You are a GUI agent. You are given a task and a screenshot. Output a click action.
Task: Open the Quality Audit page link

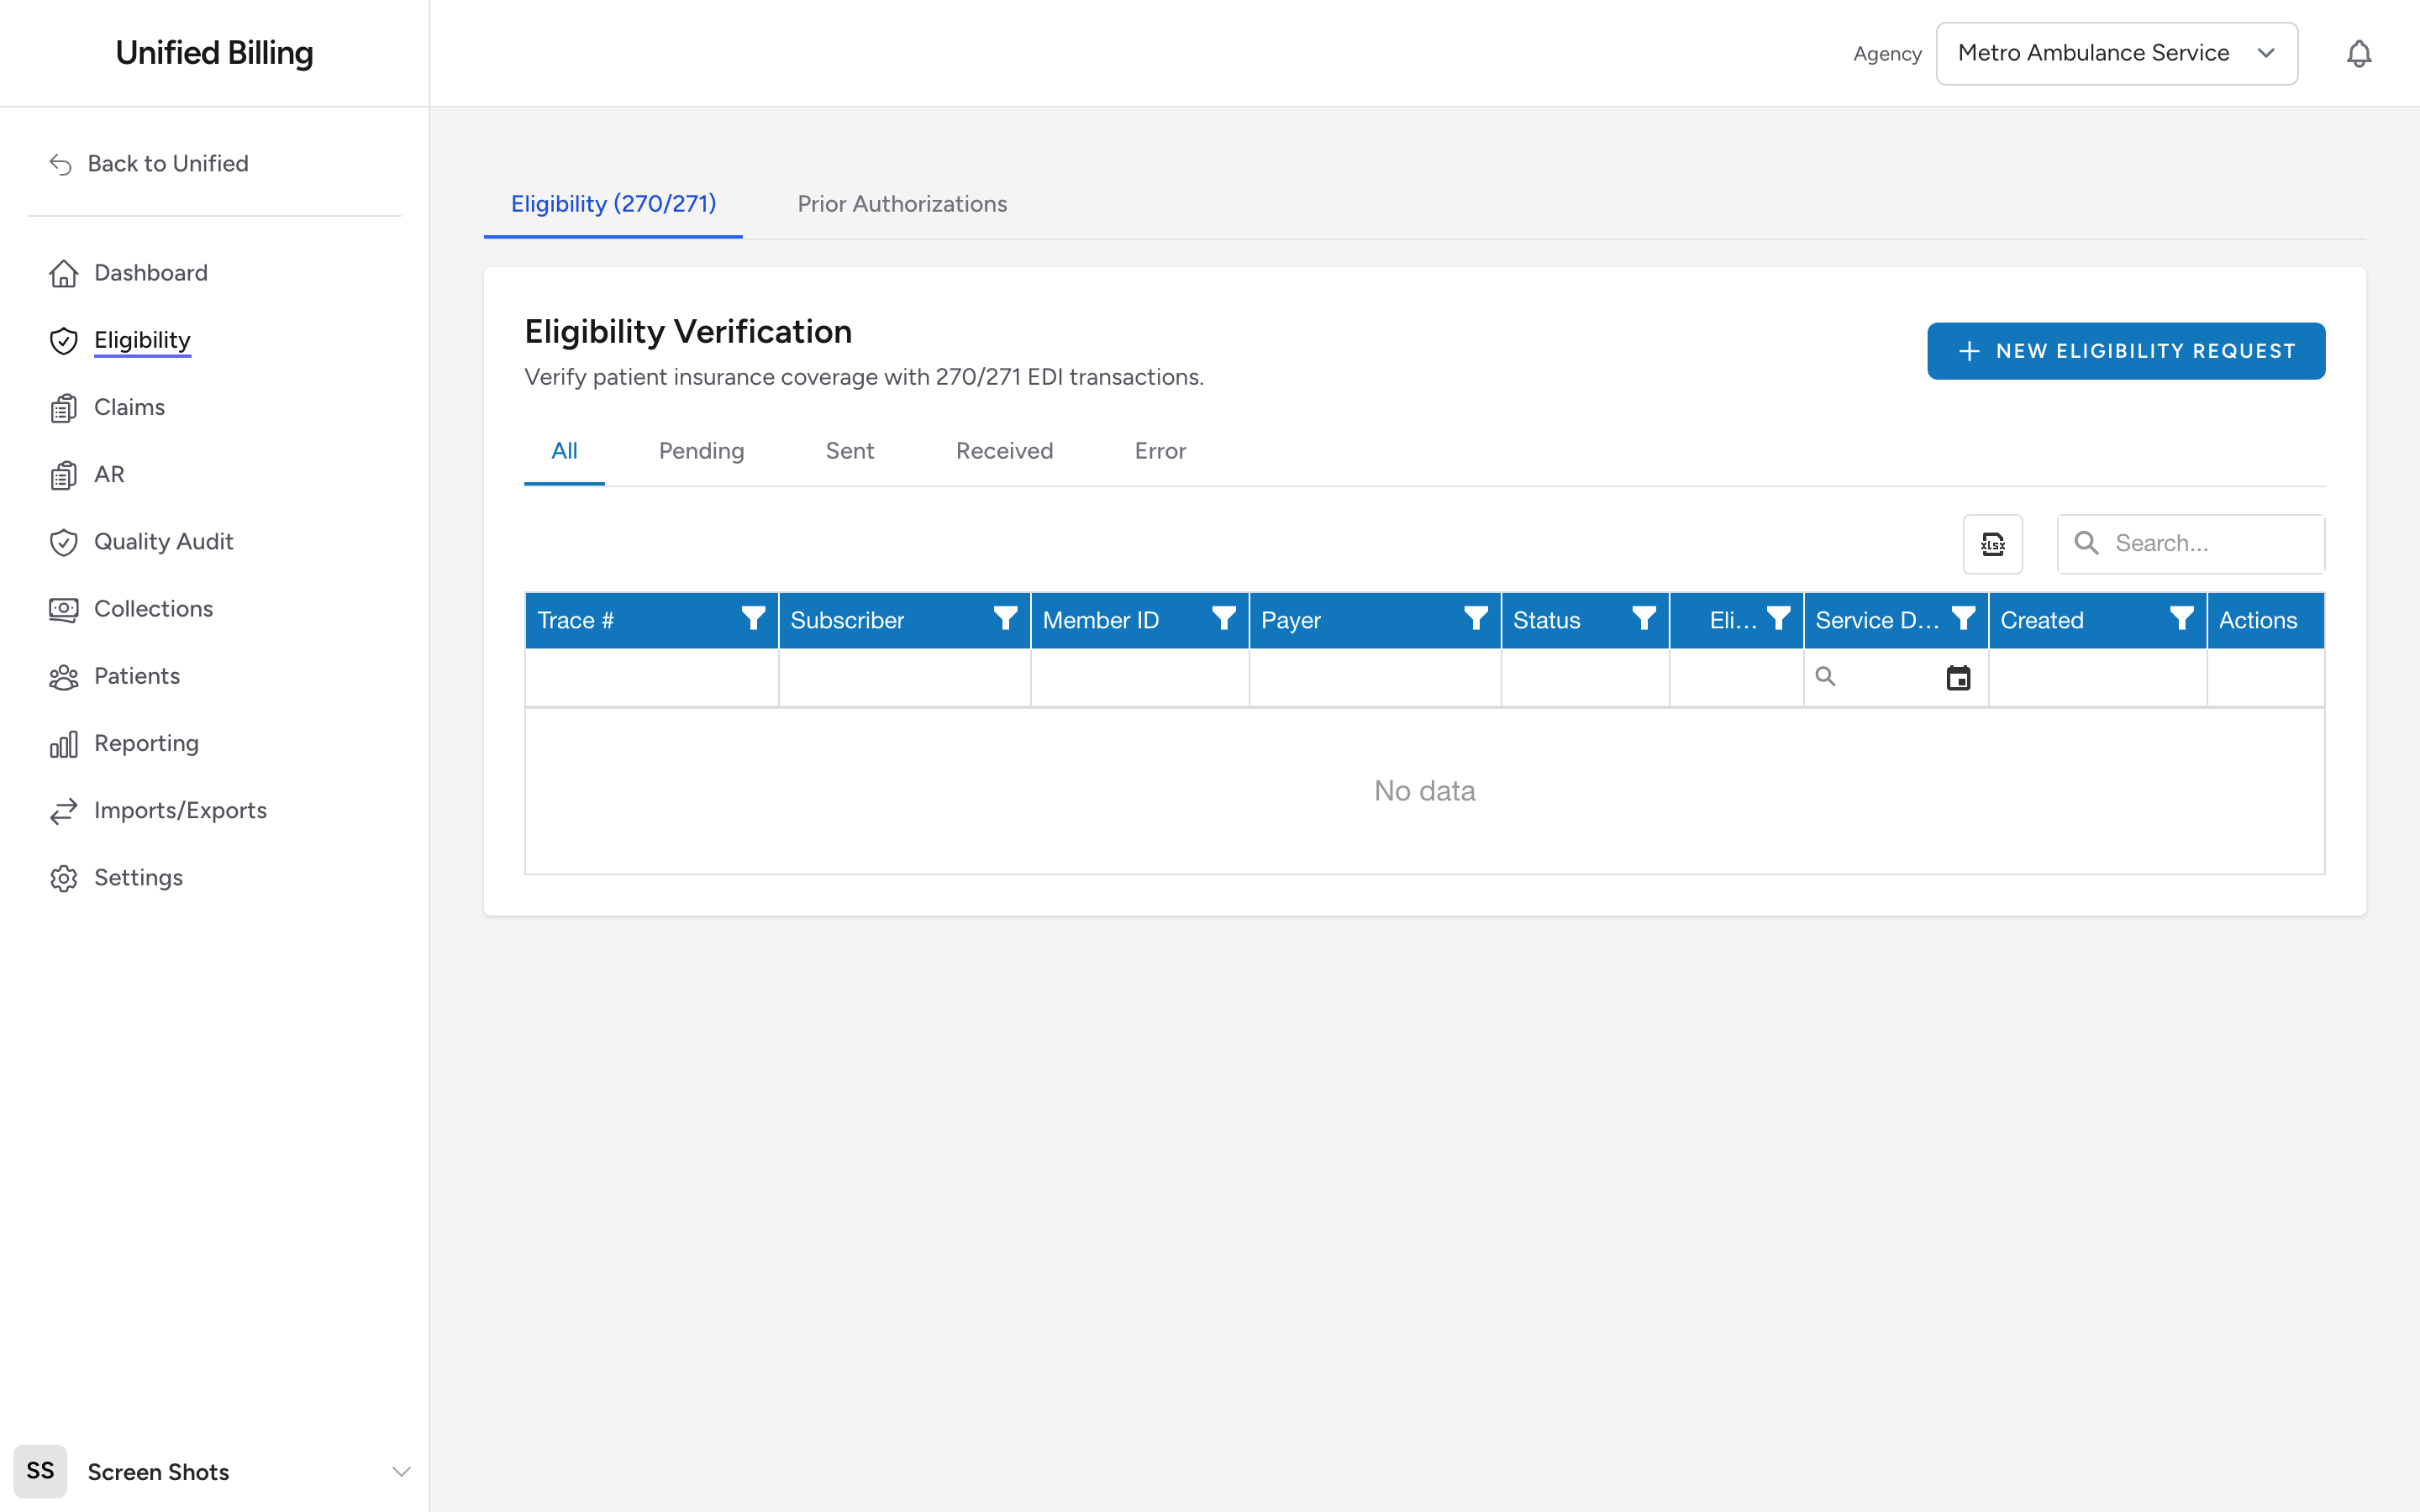point(163,542)
